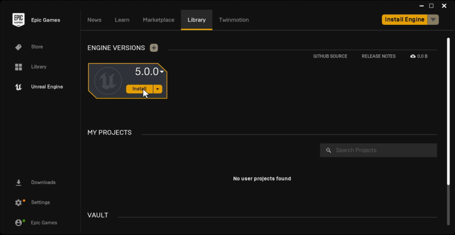Open dropdown arrow beside Install button
Screen dimensions: 455x235
[158, 89]
